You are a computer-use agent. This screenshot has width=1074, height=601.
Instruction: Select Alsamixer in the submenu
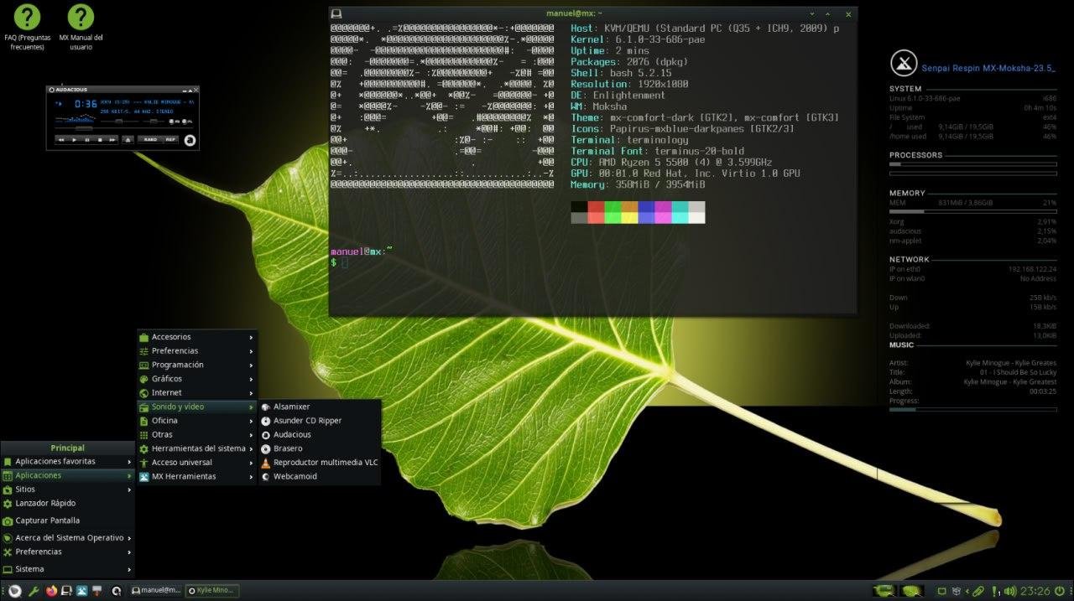click(320, 407)
